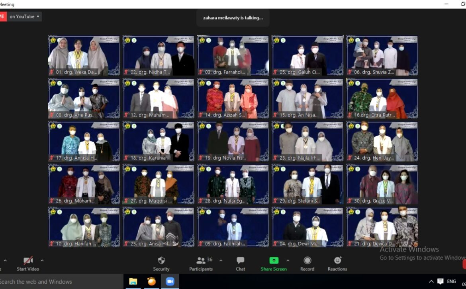Open the live on YouTube dropdown
This screenshot has height=289, width=466.
(25, 17)
